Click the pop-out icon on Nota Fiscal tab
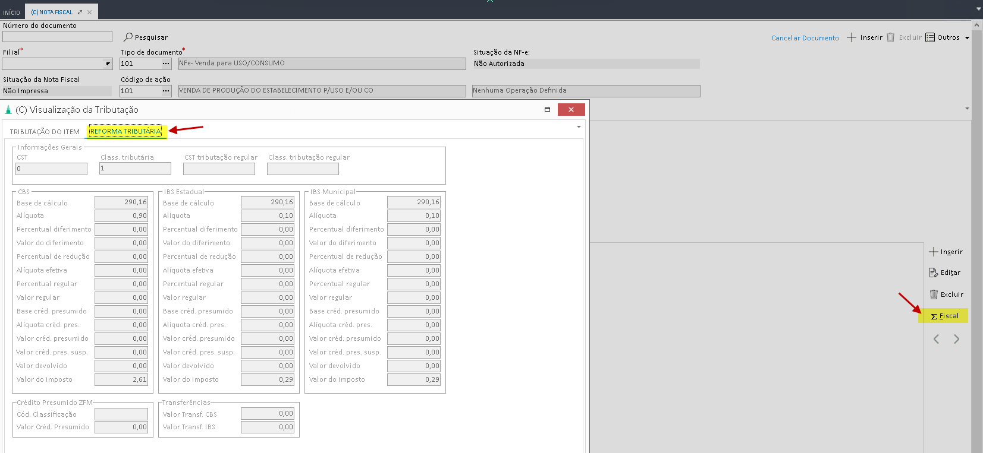Screen dimensions: 983x453 (x=80, y=12)
